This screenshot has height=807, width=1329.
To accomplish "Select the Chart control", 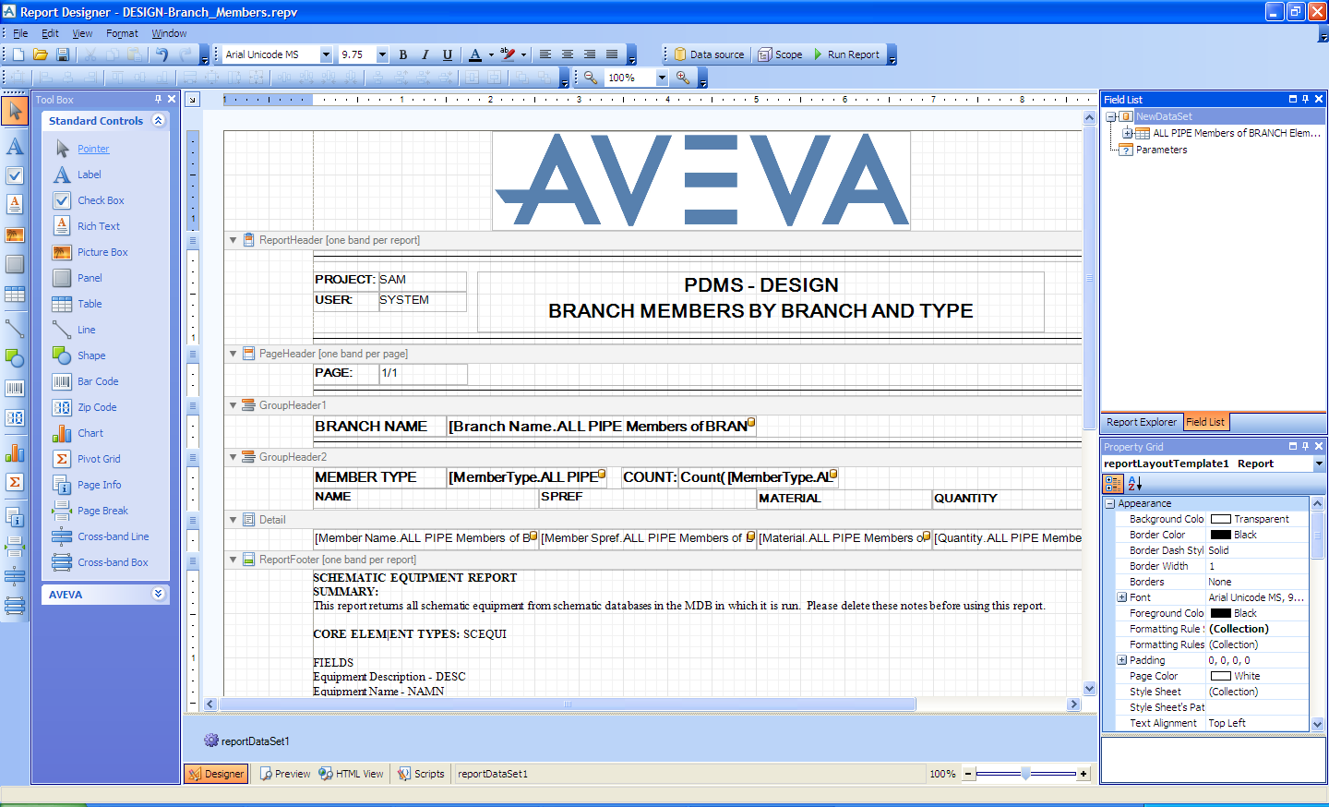I will point(90,433).
